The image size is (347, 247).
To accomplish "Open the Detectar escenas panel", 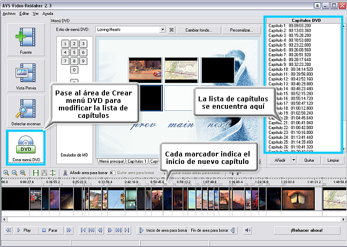I will 26,111.
